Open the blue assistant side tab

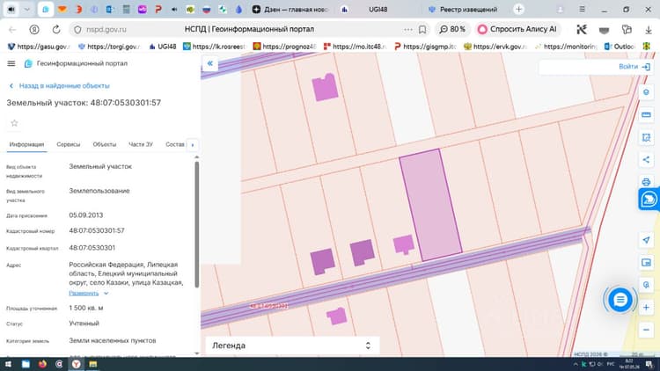pos(649,199)
